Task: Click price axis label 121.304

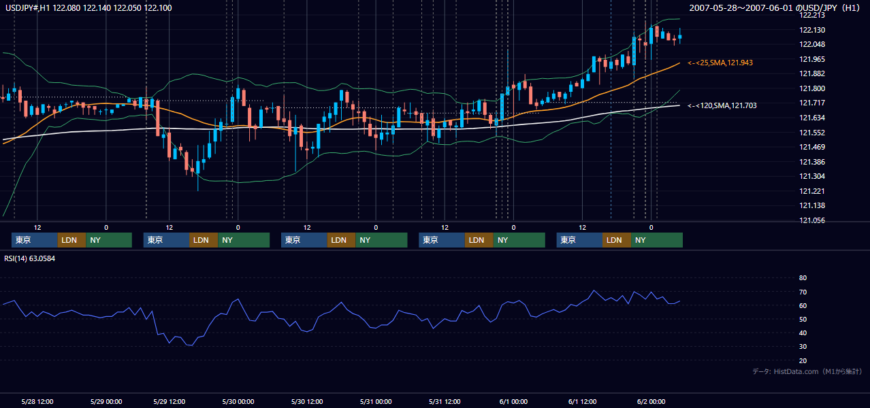Action: [x=813, y=176]
